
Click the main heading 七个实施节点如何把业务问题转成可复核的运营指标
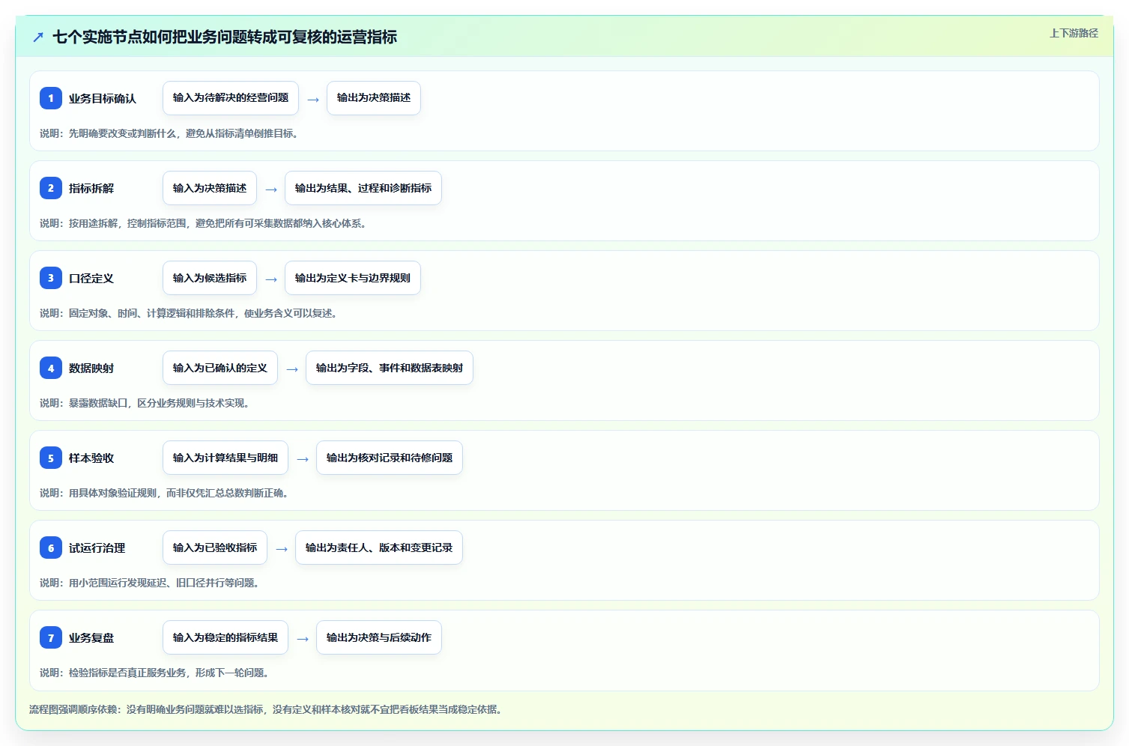click(225, 37)
